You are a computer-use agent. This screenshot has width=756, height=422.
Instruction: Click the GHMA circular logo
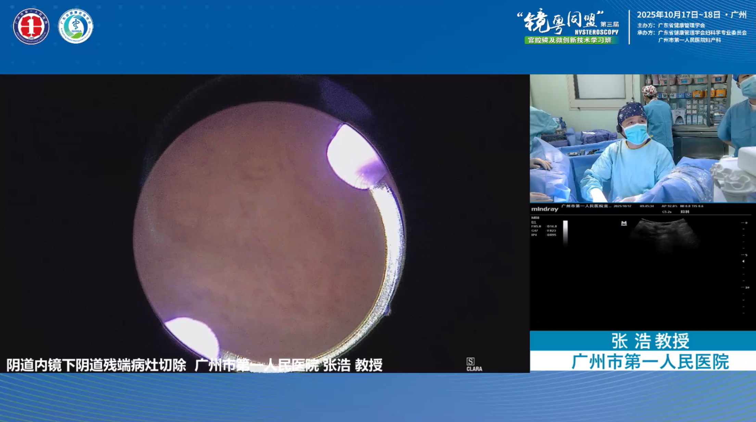76,26
